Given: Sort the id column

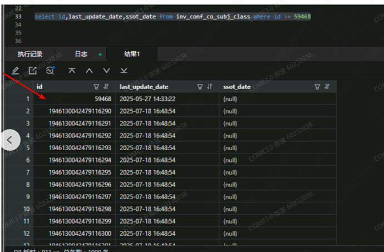Looking at the screenshot, I should (x=106, y=86).
